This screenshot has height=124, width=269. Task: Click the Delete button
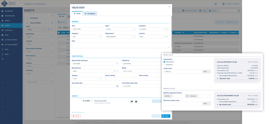pyautogui.click(x=76, y=116)
